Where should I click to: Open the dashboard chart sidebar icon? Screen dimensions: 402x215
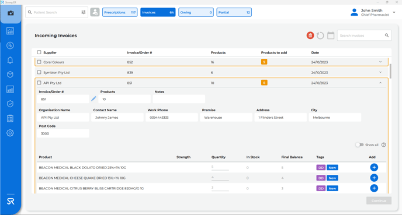[10, 31]
